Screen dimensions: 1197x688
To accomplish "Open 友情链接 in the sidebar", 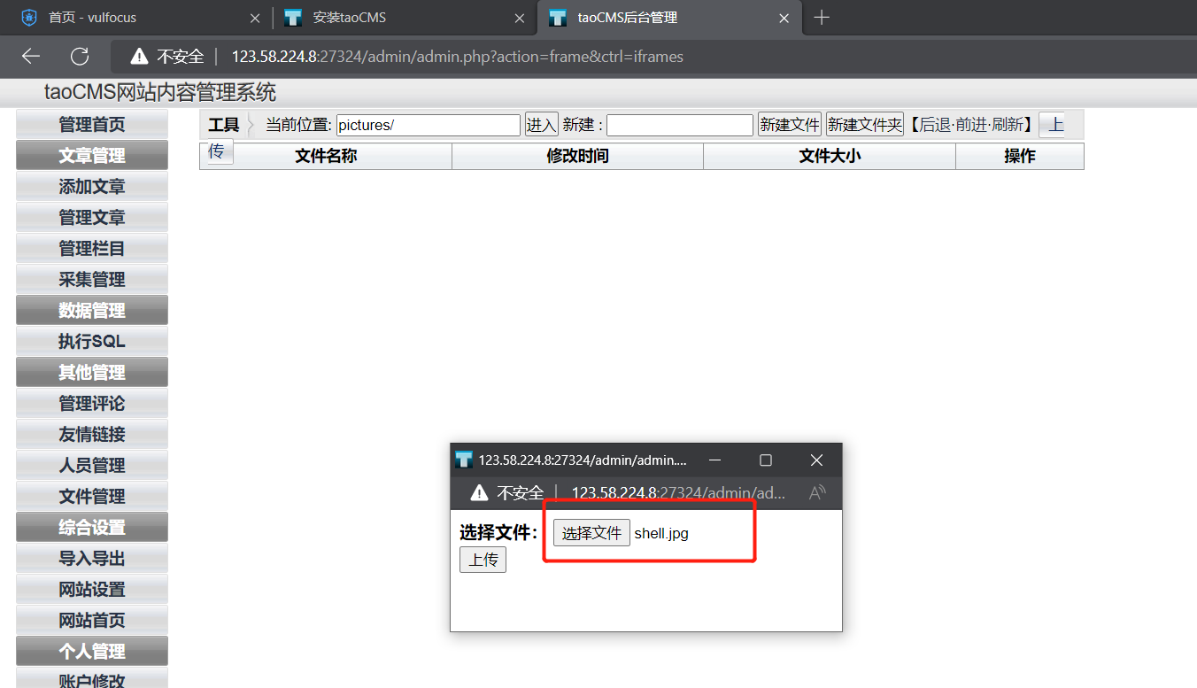I will pyautogui.click(x=92, y=435).
